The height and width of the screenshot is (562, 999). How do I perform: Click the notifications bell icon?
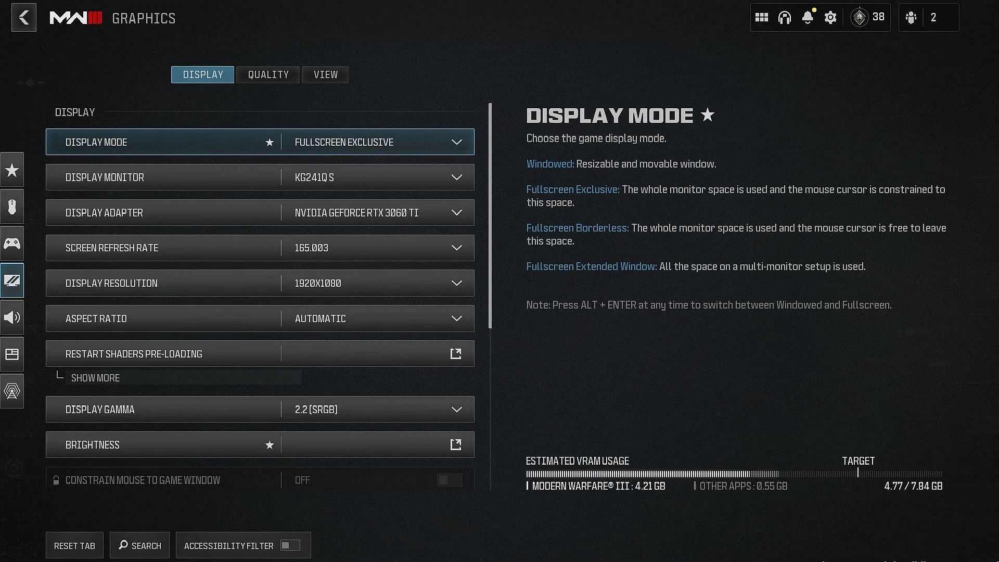pos(808,17)
